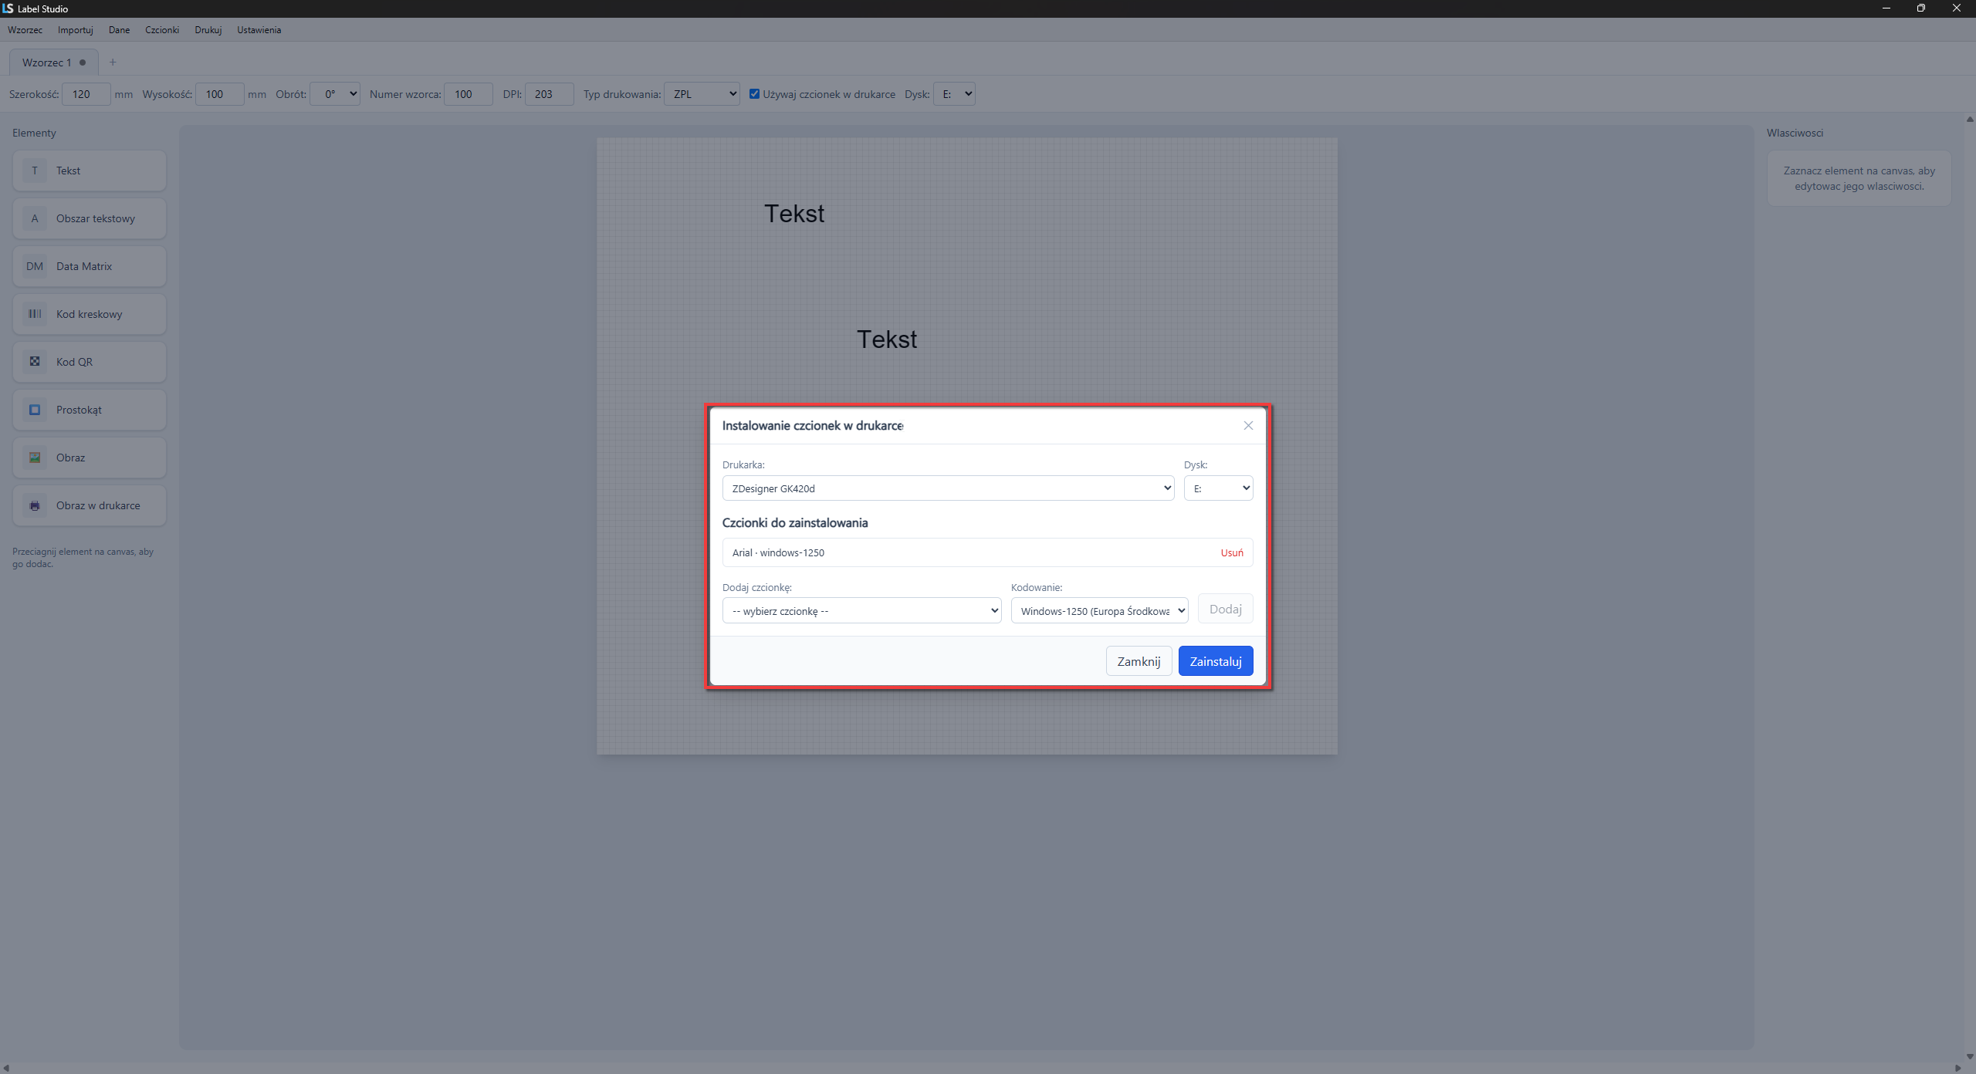The height and width of the screenshot is (1074, 1976).
Task: Open the Drukarka ZDesigner GK420d dropdown
Action: [948, 488]
